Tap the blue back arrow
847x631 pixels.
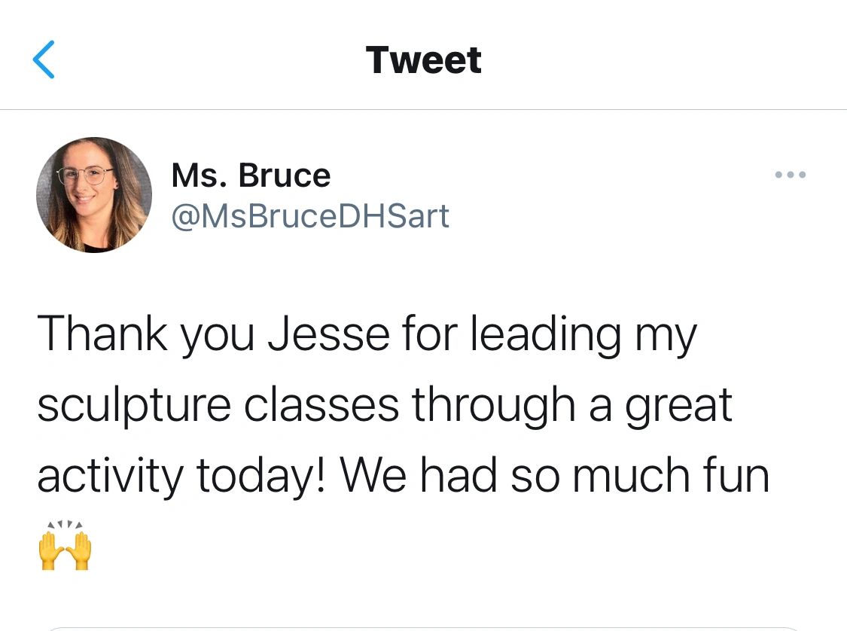coord(44,60)
